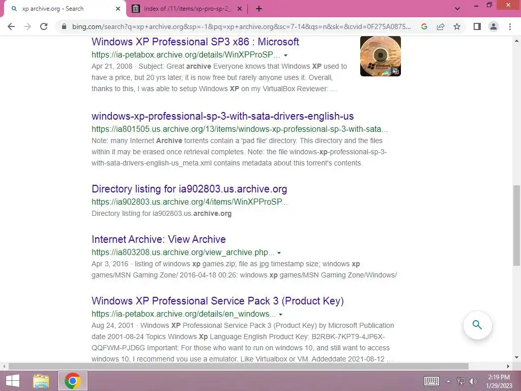Click the horizontal scrollbar thumb
Image resolution: width=521 pixels, height=391 pixels.
238,367
